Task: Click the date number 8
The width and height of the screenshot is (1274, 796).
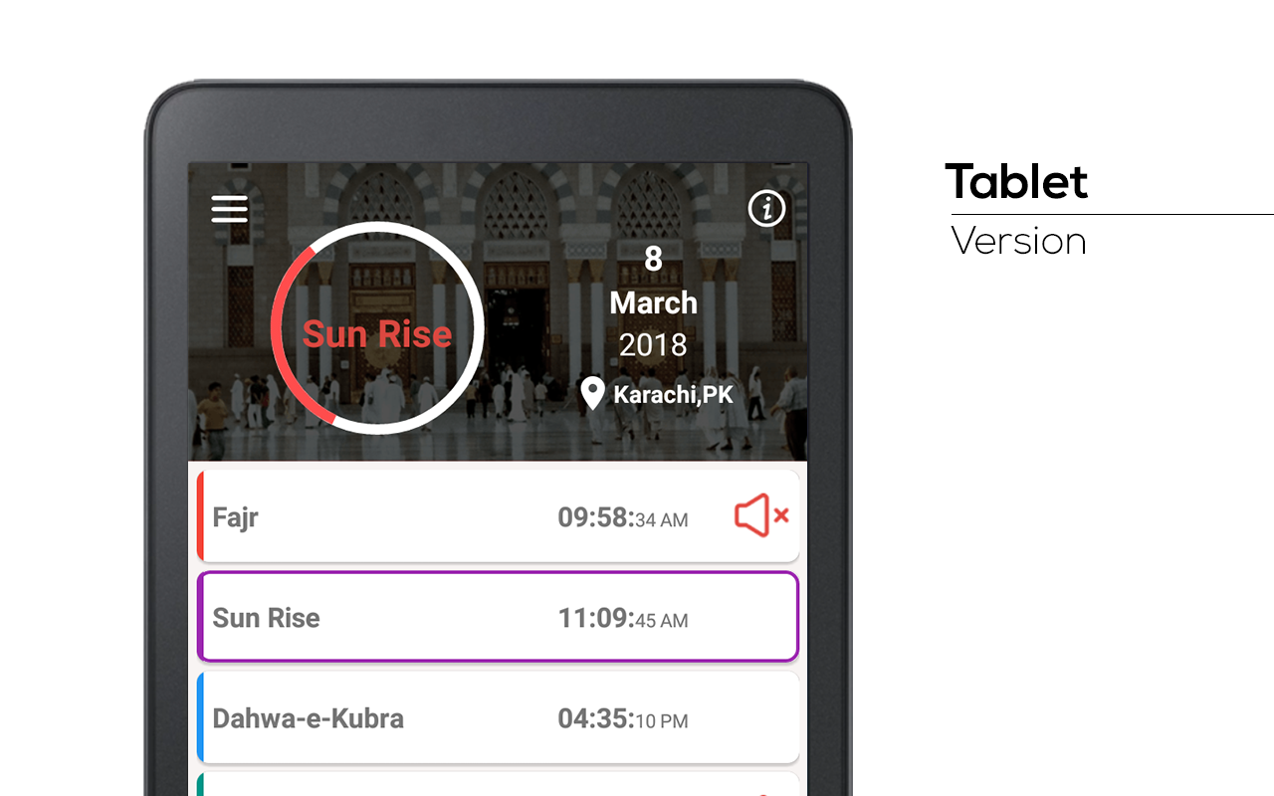Action: 653,259
